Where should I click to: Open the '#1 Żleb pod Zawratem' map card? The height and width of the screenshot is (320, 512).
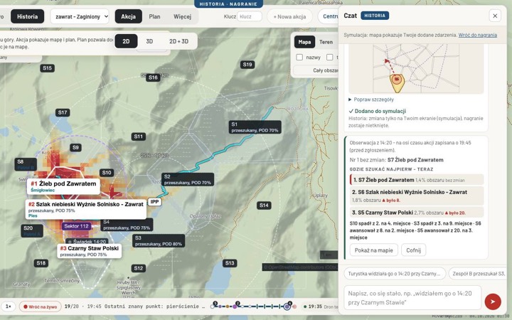[64, 186]
